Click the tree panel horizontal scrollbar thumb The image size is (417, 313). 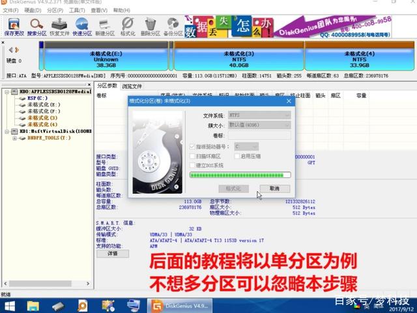[x=40, y=284]
